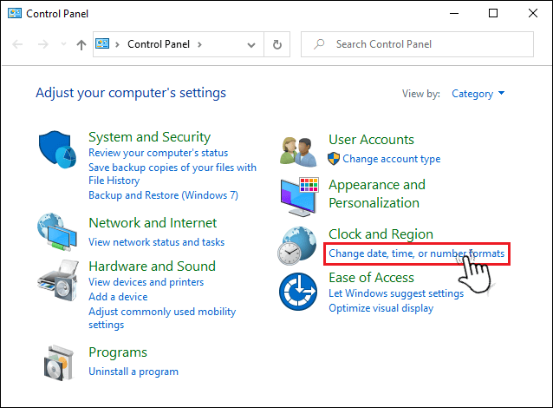This screenshot has width=553, height=408.
Task: Open Optimize visual display link
Action: click(x=381, y=308)
